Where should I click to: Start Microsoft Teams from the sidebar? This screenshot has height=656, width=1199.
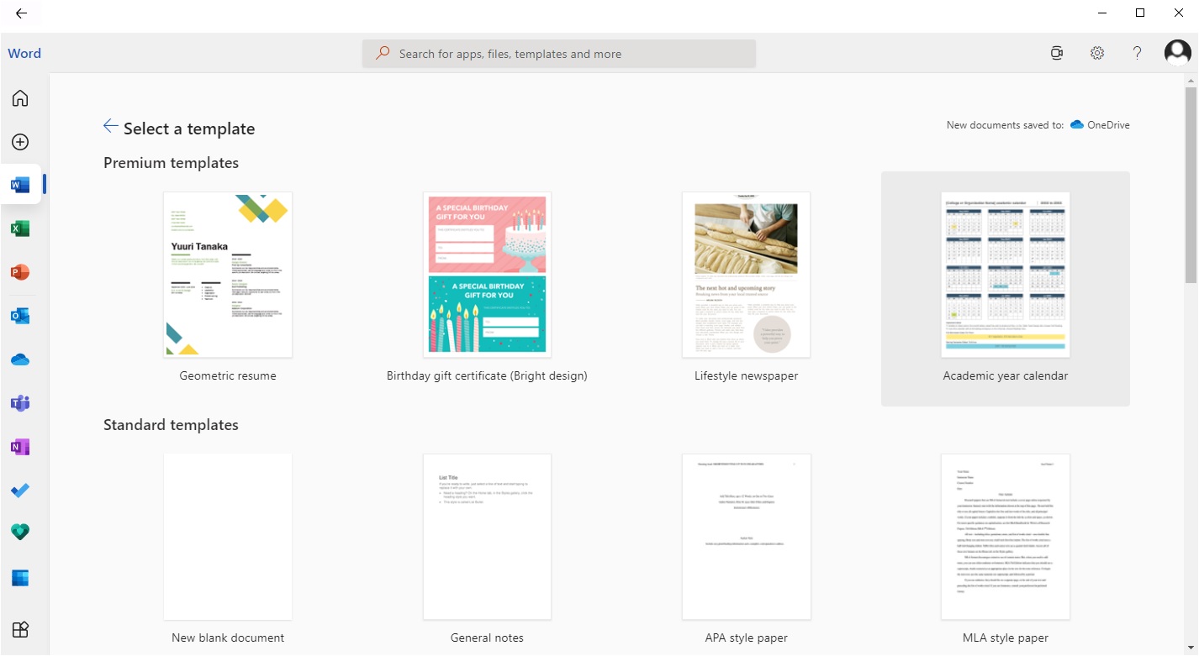[19, 402]
